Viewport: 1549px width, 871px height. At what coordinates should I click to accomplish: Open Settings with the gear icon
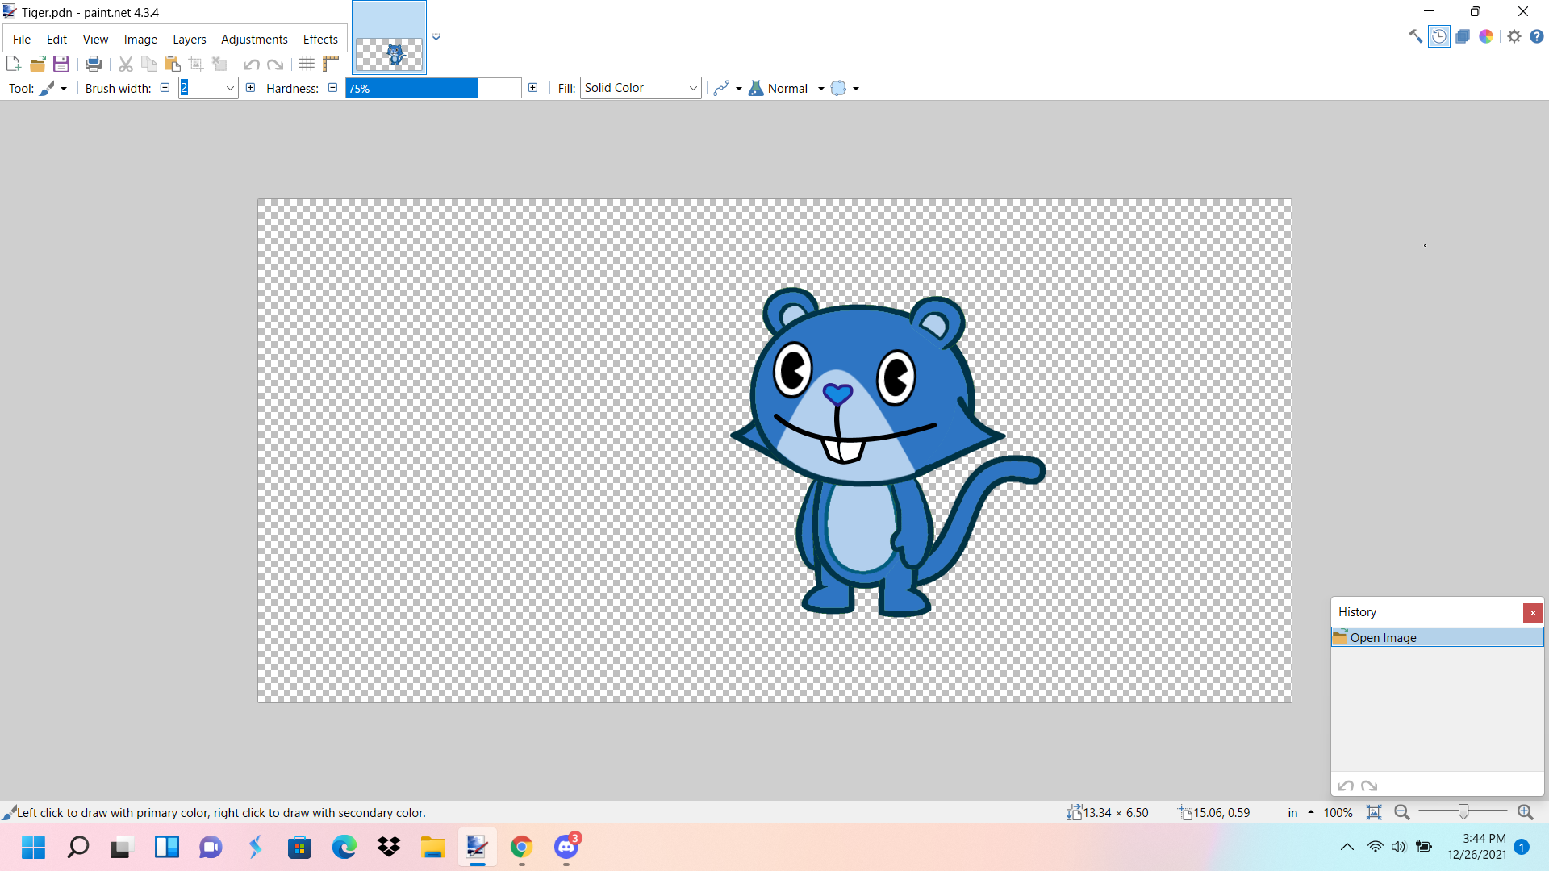(x=1514, y=36)
